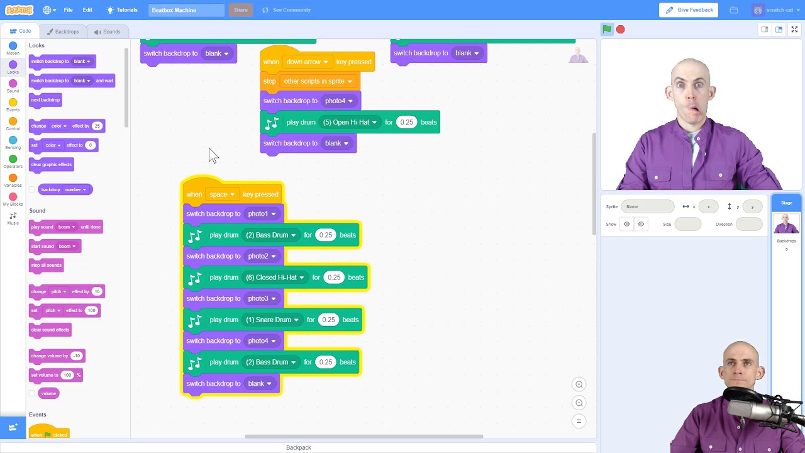This screenshot has height=453, width=805.
Task: Open the Tutorials link
Action: (122, 10)
